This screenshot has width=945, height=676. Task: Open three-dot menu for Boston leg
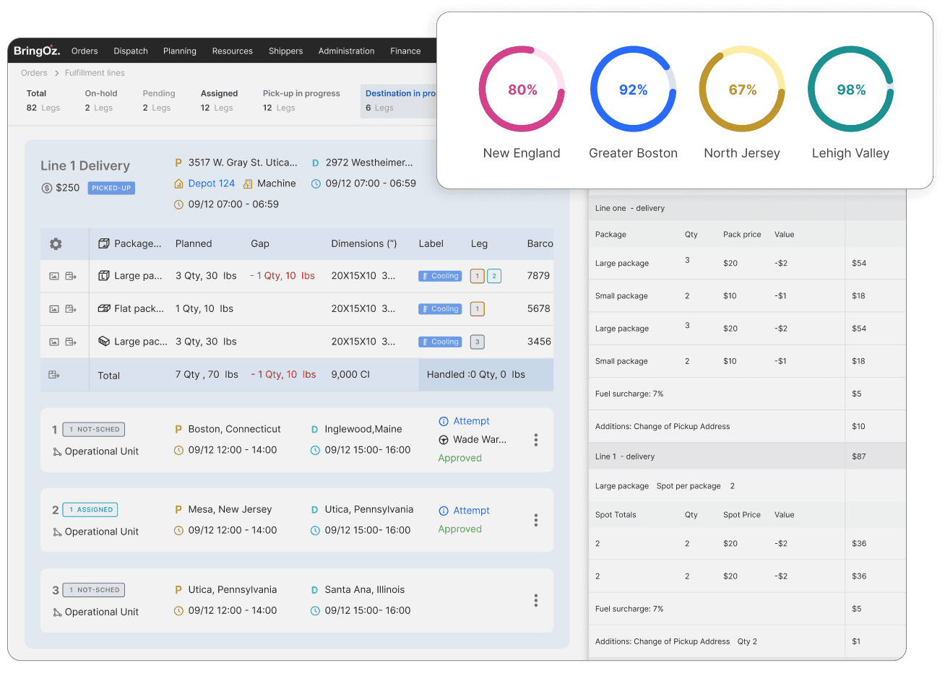point(535,440)
